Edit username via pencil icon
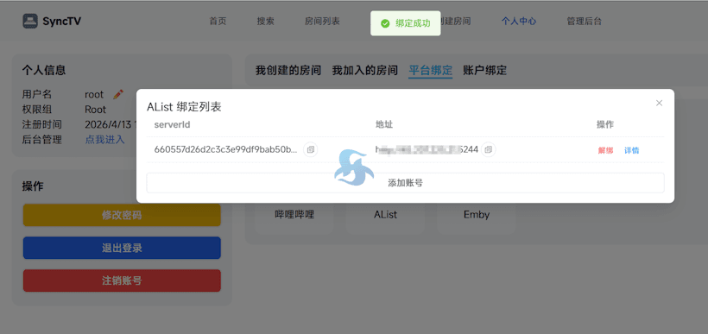 click(117, 94)
